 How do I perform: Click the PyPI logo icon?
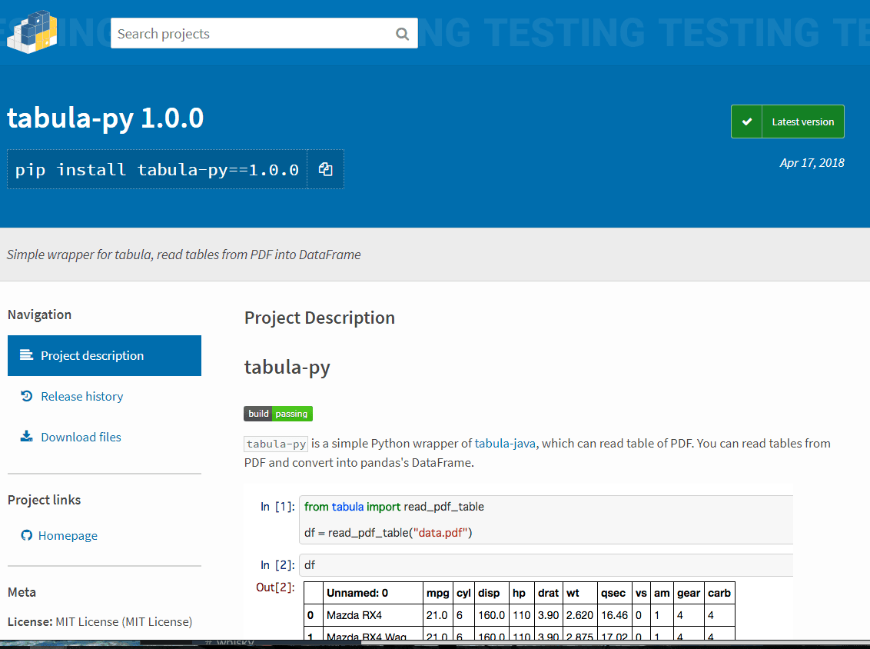click(32, 32)
